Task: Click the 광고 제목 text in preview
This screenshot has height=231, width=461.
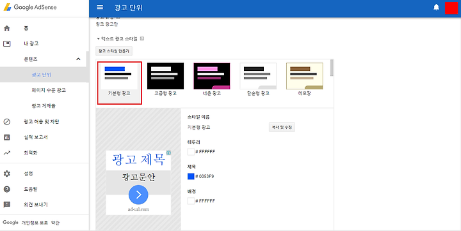Action: coord(138,159)
